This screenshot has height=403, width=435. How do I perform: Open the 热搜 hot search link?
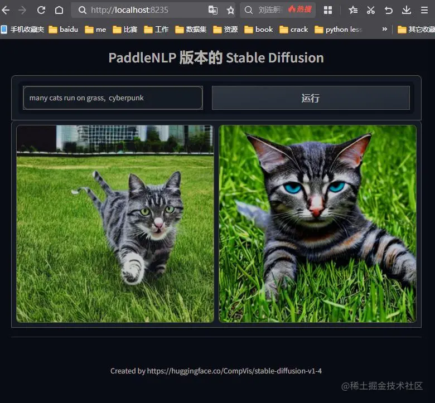(300, 9)
